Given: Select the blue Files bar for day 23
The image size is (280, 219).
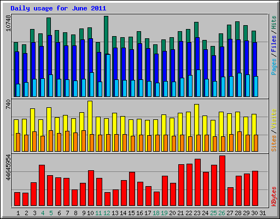Looking at the screenshot, I should (197, 54).
